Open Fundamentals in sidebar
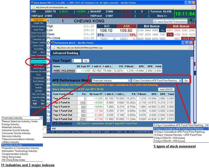The width and height of the screenshot is (209, 168). click(x=39, y=78)
